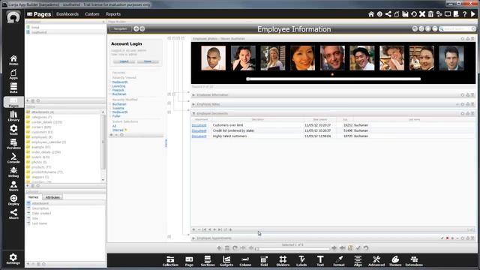Image resolution: width=480 pixels, height=270 pixels.
Task: Click the Fuller recently modified link
Action: tap(116, 116)
